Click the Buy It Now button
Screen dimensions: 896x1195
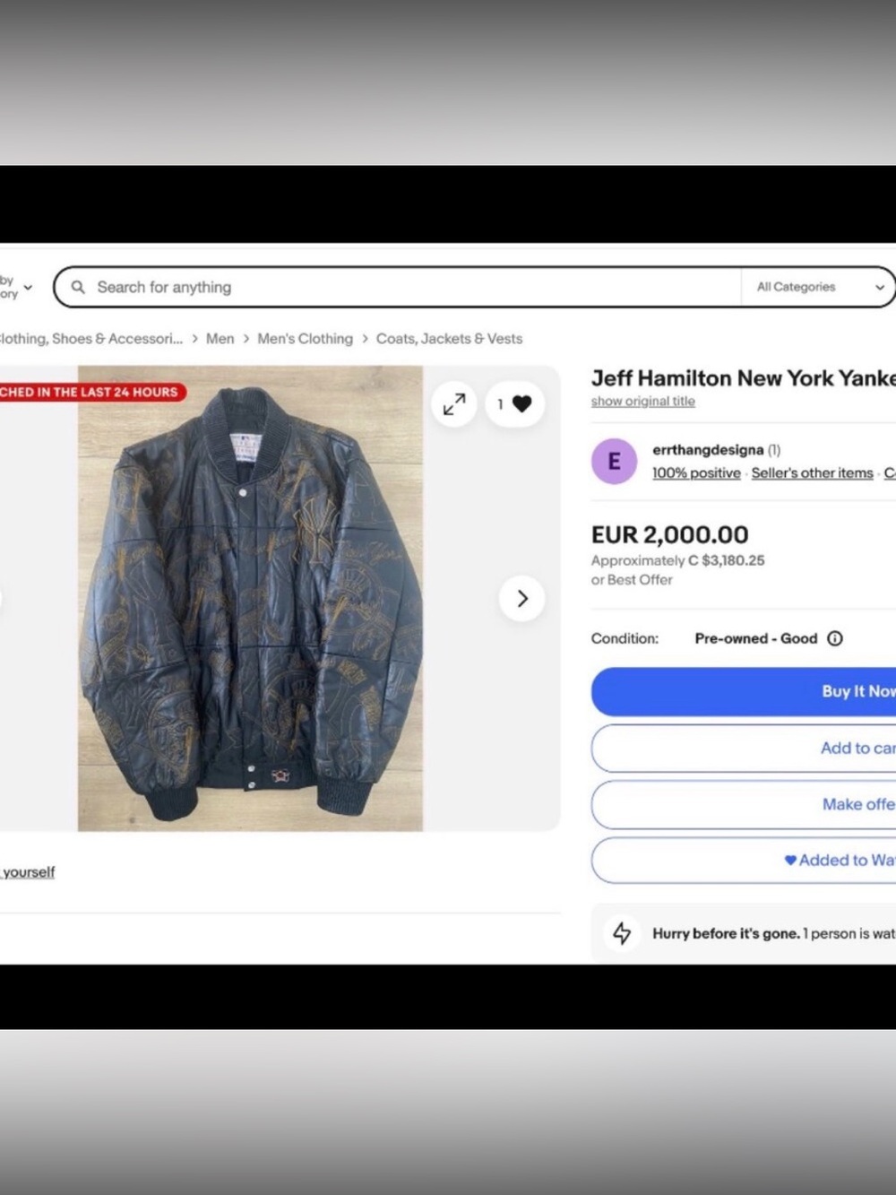coord(744,691)
